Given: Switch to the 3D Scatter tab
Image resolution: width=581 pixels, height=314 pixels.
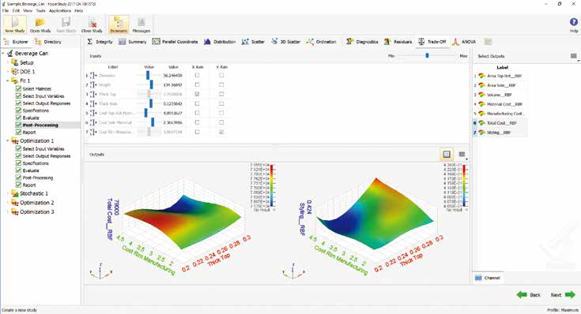Looking at the screenshot, I should [x=285, y=42].
